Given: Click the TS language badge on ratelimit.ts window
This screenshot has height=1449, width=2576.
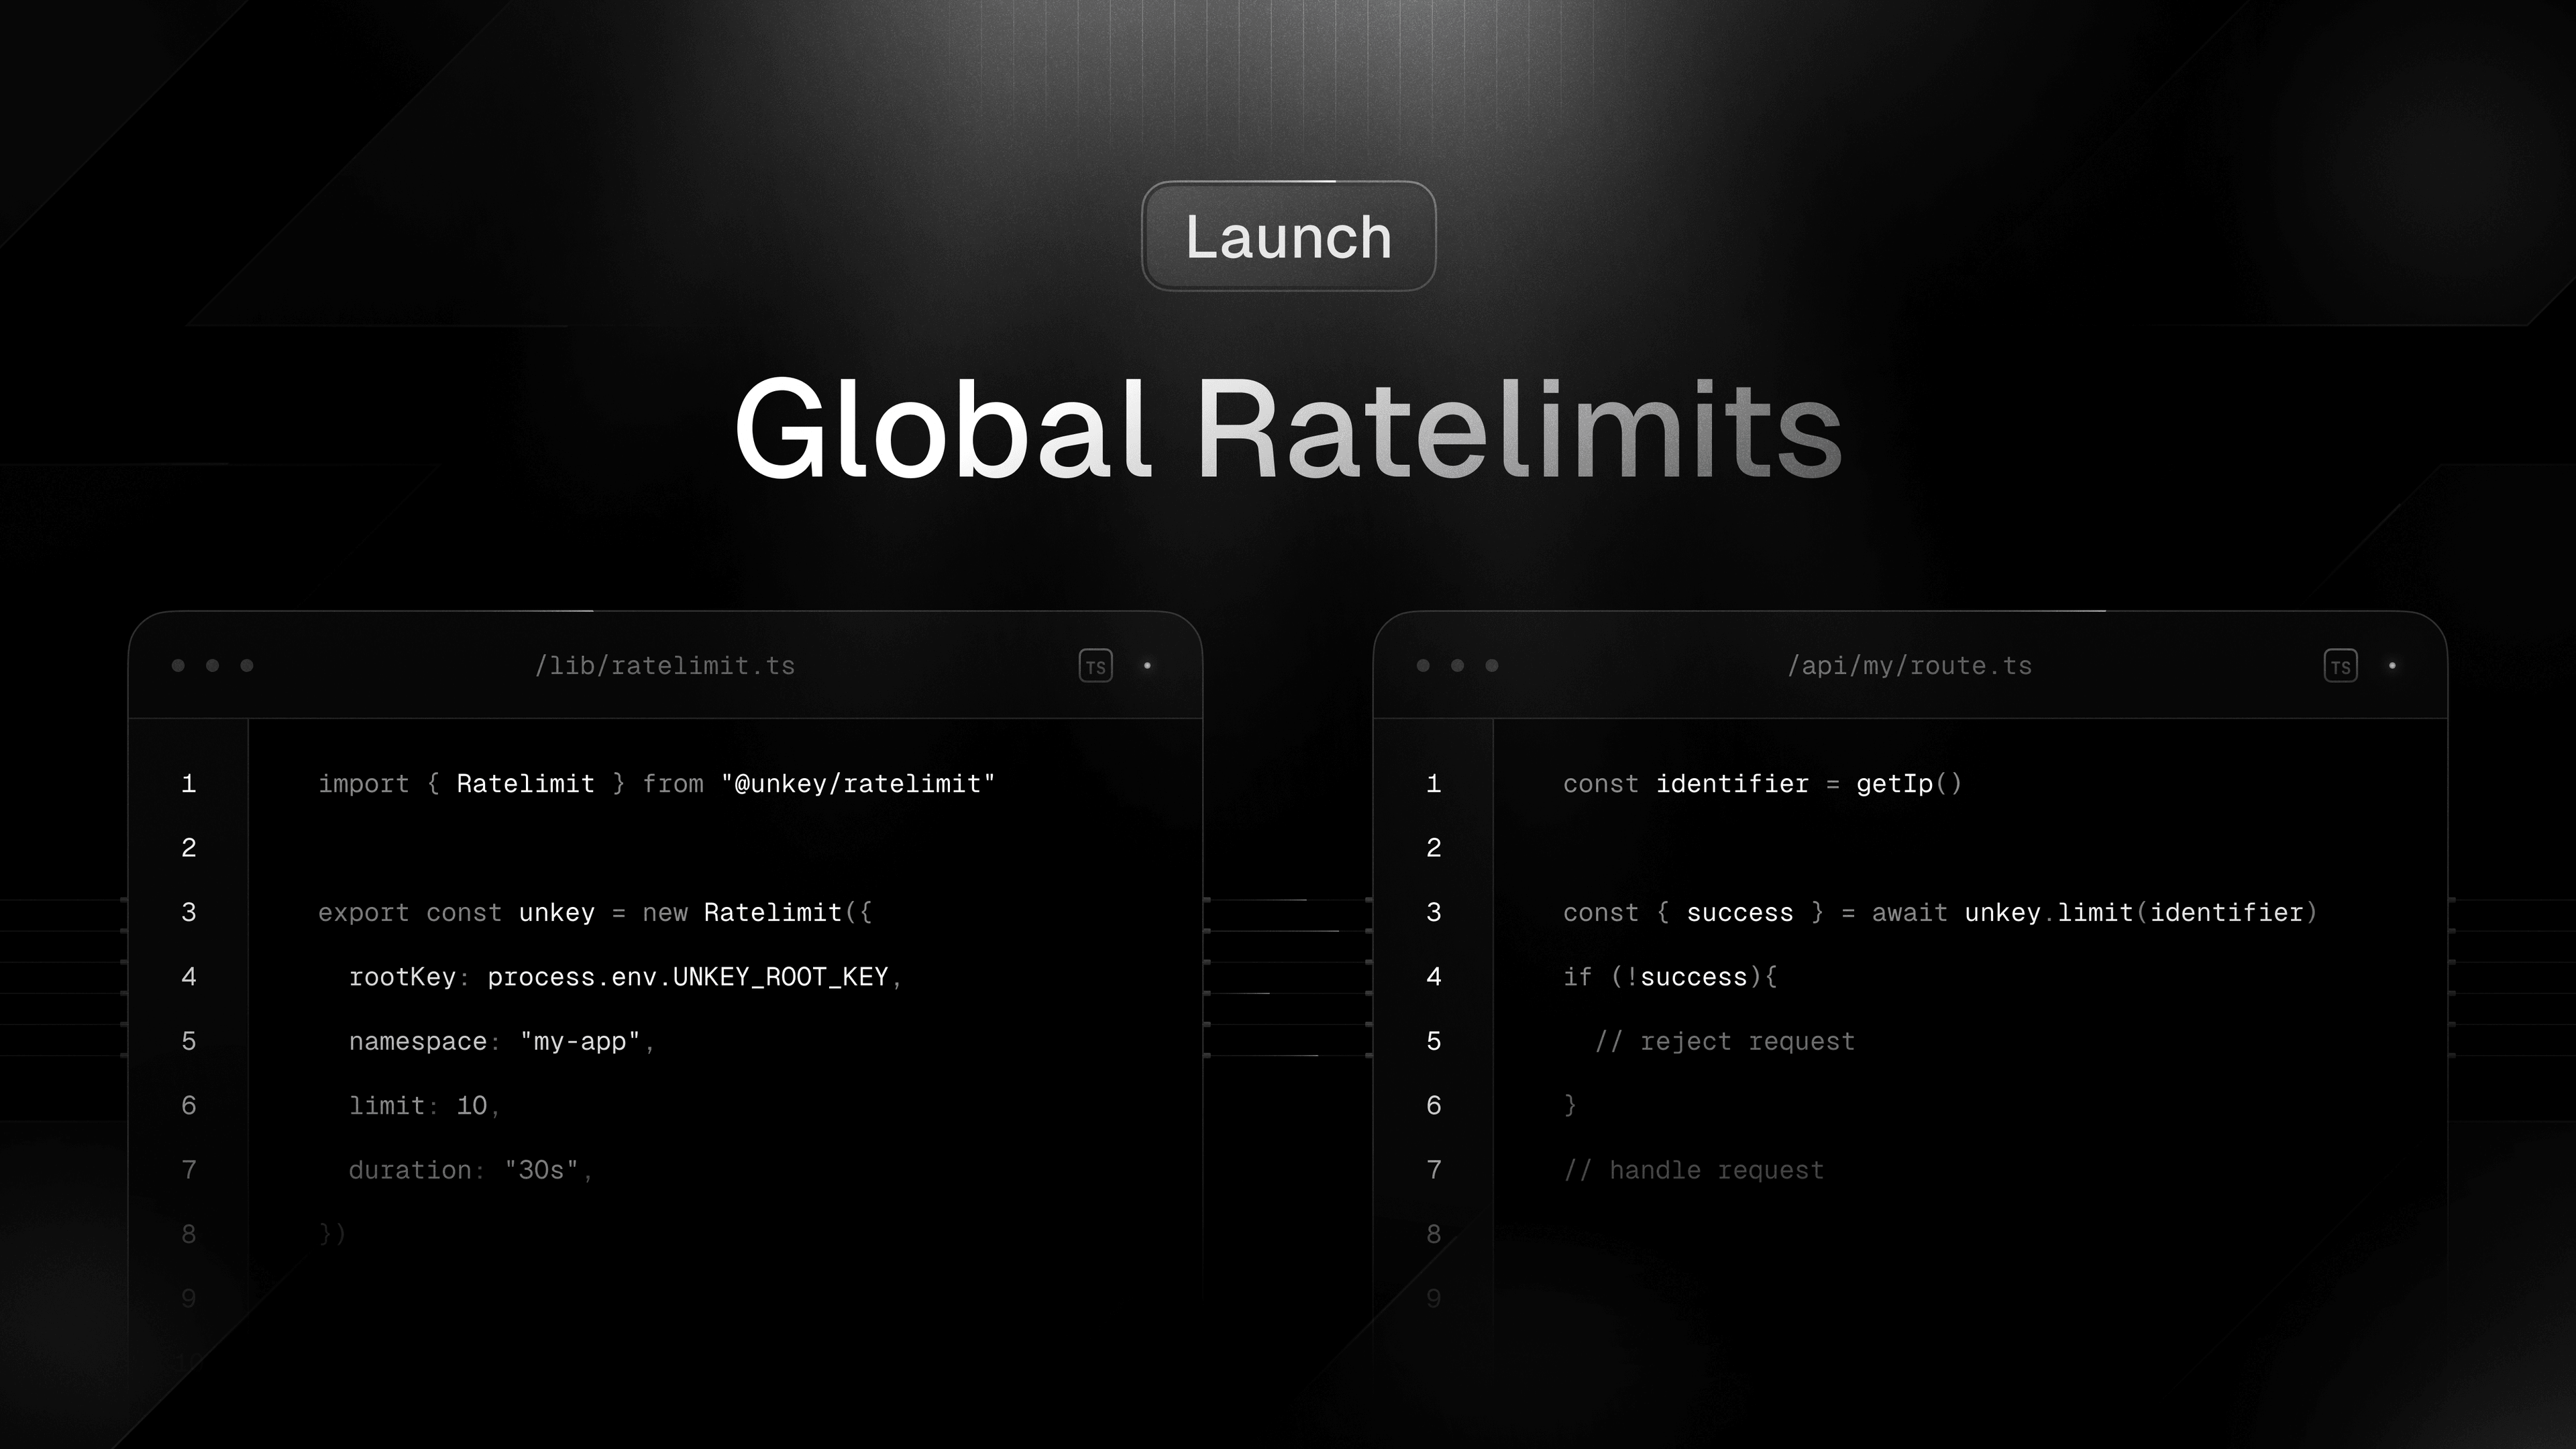Looking at the screenshot, I should coord(1096,665).
